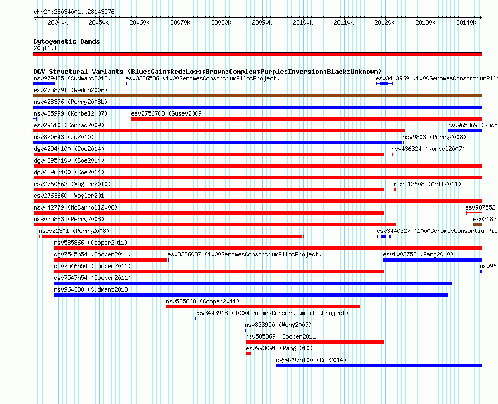Open variant nsv979425 (Sudmant2013) label
498x404 pixels.
tap(72, 78)
